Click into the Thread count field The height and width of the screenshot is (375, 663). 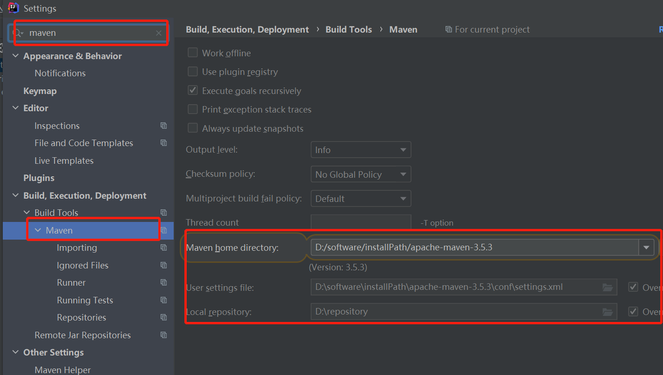361,223
